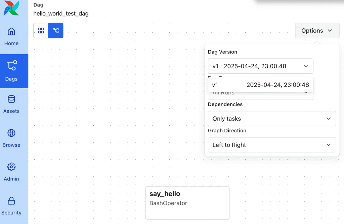Open the Home page icon
This screenshot has height=224, width=344.
pos(11,32)
